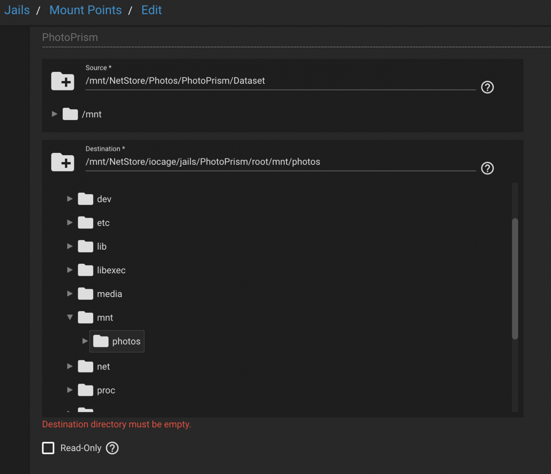Viewport: 551px width, 474px height.
Task: Click the media folder icon
Action: [x=85, y=294]
